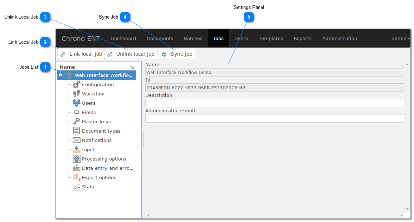Switch to the Documents tab
Screen dimensions: 414x222
160,39
